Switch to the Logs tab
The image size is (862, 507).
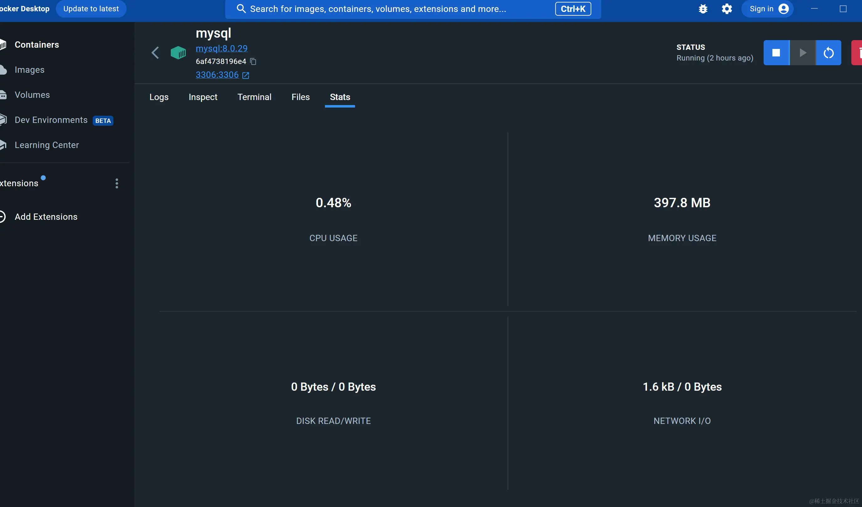[159, 97]
